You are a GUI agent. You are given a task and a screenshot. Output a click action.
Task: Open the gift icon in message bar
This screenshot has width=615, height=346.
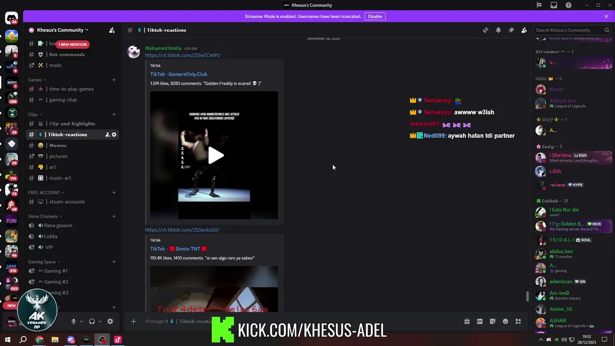pos(467,321)
